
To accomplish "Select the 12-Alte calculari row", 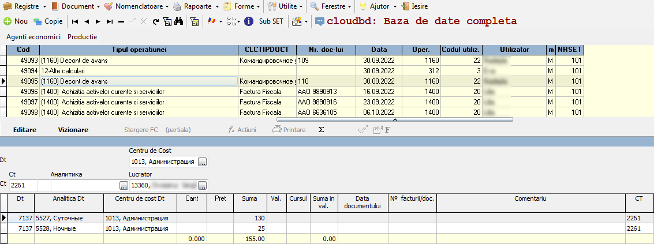I will (x=139, y=70).
